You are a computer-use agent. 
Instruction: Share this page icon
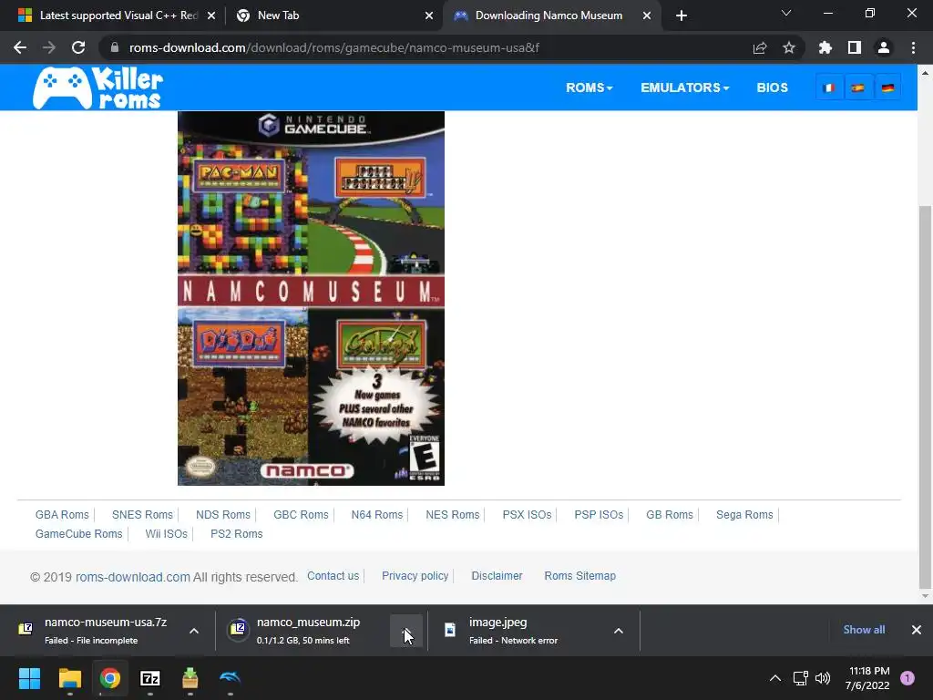tap(759, 47)
